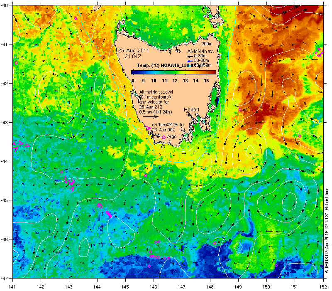Click the colorbar tick label '10'
The height and width of the screenshot is (291, 332).
[x=154, y=81]
